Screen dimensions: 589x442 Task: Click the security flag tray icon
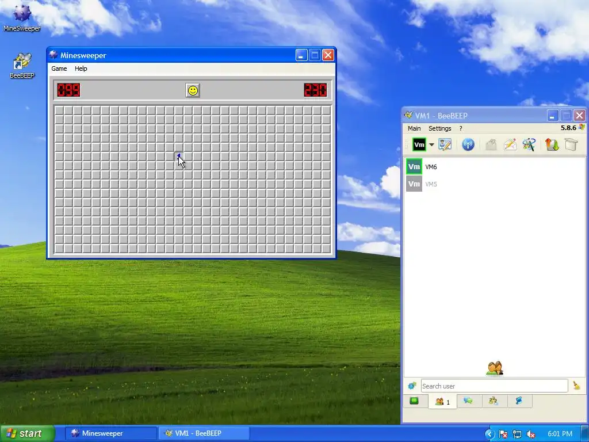(x=503, y=434)
